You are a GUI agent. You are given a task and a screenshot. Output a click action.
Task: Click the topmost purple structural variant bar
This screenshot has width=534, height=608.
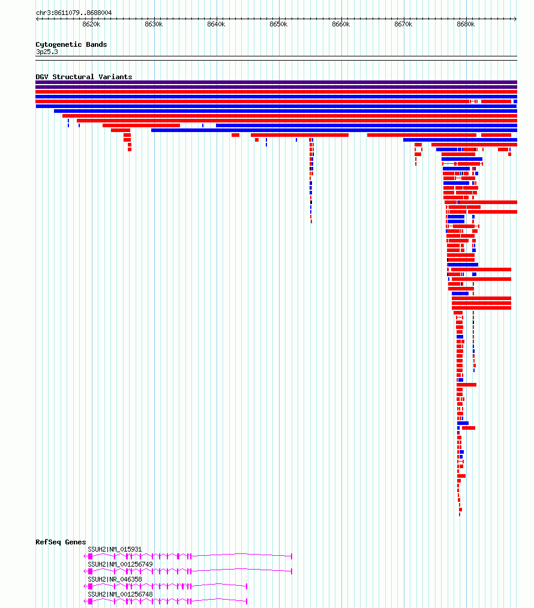coord(277,82)
